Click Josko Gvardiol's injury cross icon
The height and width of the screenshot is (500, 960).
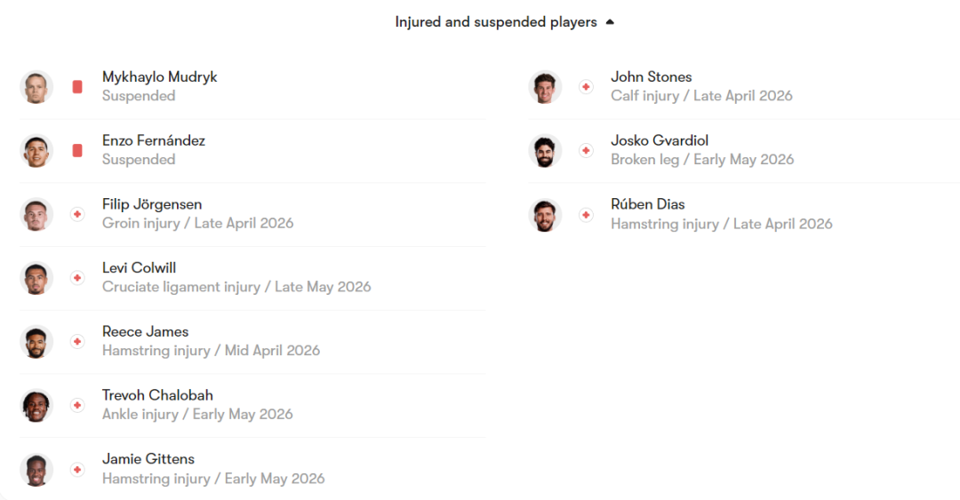pos(586,151)
